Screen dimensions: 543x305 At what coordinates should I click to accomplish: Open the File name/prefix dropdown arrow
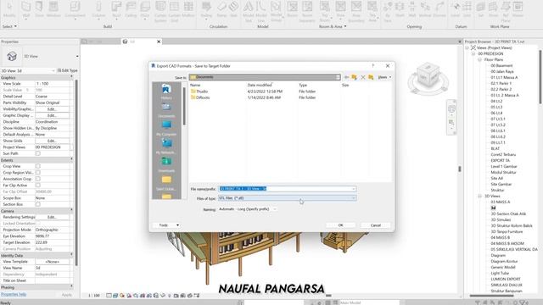[353, 189]
